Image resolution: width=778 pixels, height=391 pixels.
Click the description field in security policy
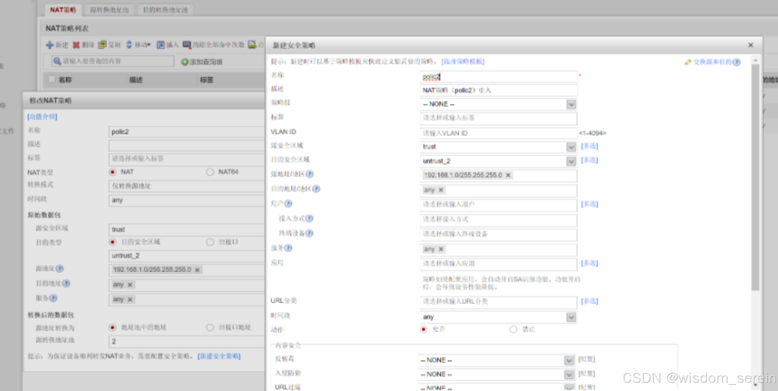tap(499, 90)
